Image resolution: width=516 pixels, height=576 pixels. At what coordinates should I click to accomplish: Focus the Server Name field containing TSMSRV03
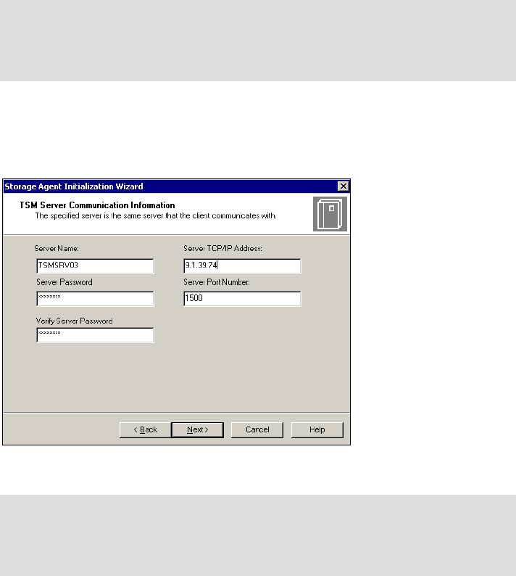pyautogui.click(x=95, y=266)
